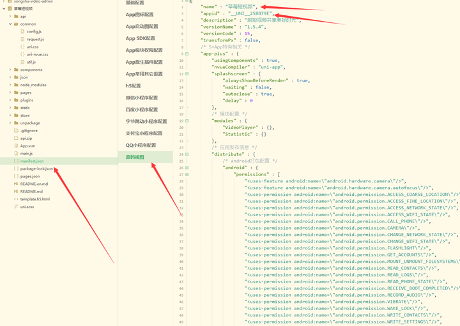The image size is (460, 326).
Task: Fold the splashscreen code block
Action: (x=187, y=74)
